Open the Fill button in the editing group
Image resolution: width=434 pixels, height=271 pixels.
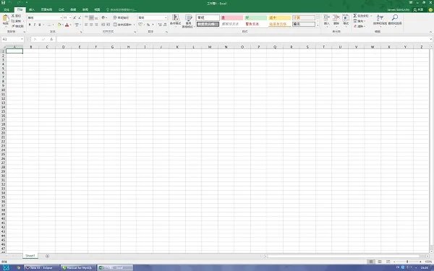pos(359,21)
